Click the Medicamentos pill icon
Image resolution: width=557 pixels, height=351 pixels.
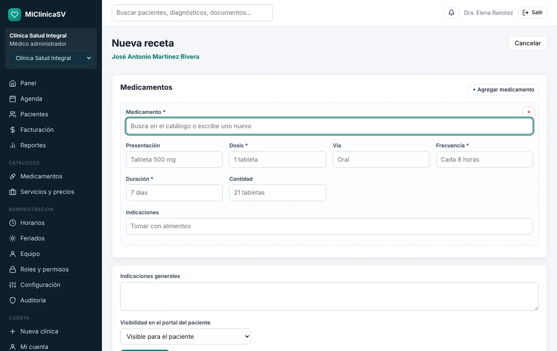(x=13, y=176)
